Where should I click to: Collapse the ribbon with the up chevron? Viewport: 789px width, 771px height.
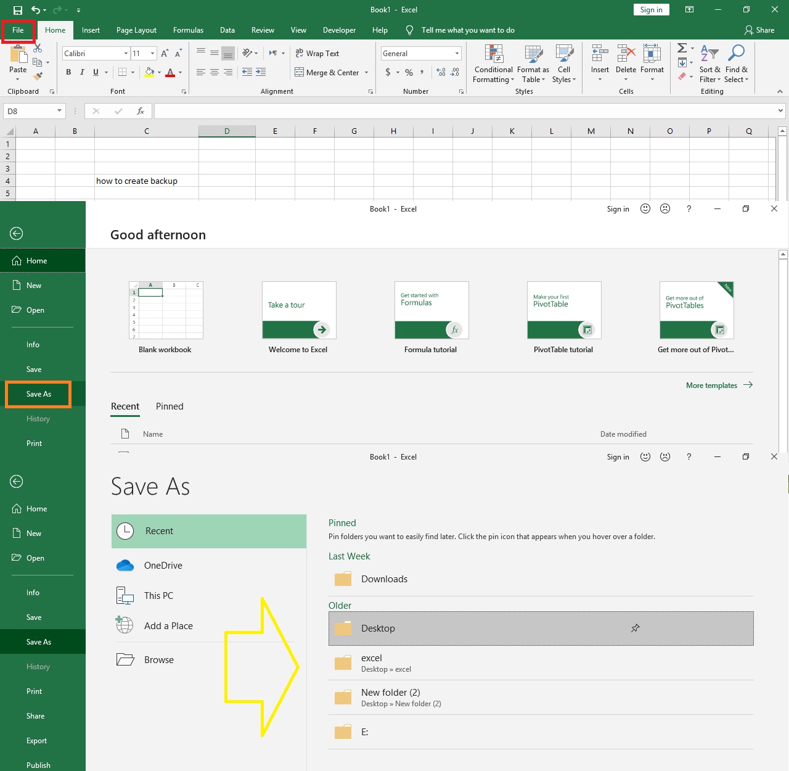[x=780, y=91]
